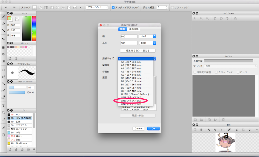Pick color with the reference panel eyedropper
The height and width of the screenshot is (157, 259).
229,130
